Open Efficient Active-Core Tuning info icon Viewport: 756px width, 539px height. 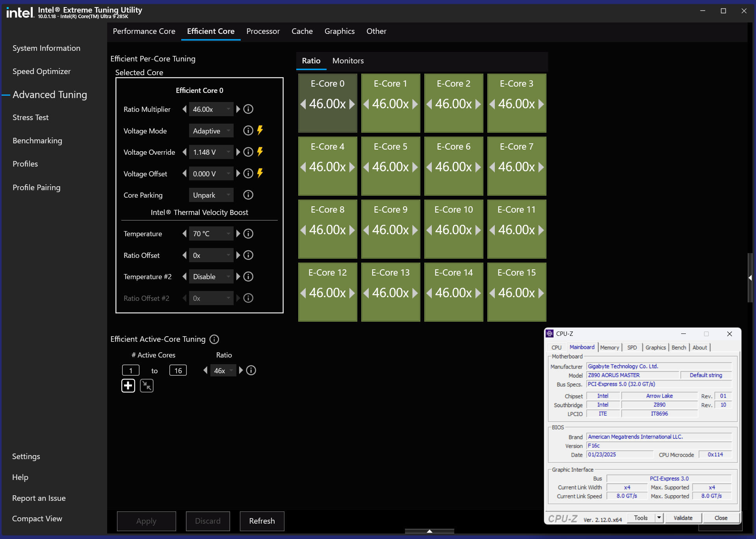coord(214,339)
